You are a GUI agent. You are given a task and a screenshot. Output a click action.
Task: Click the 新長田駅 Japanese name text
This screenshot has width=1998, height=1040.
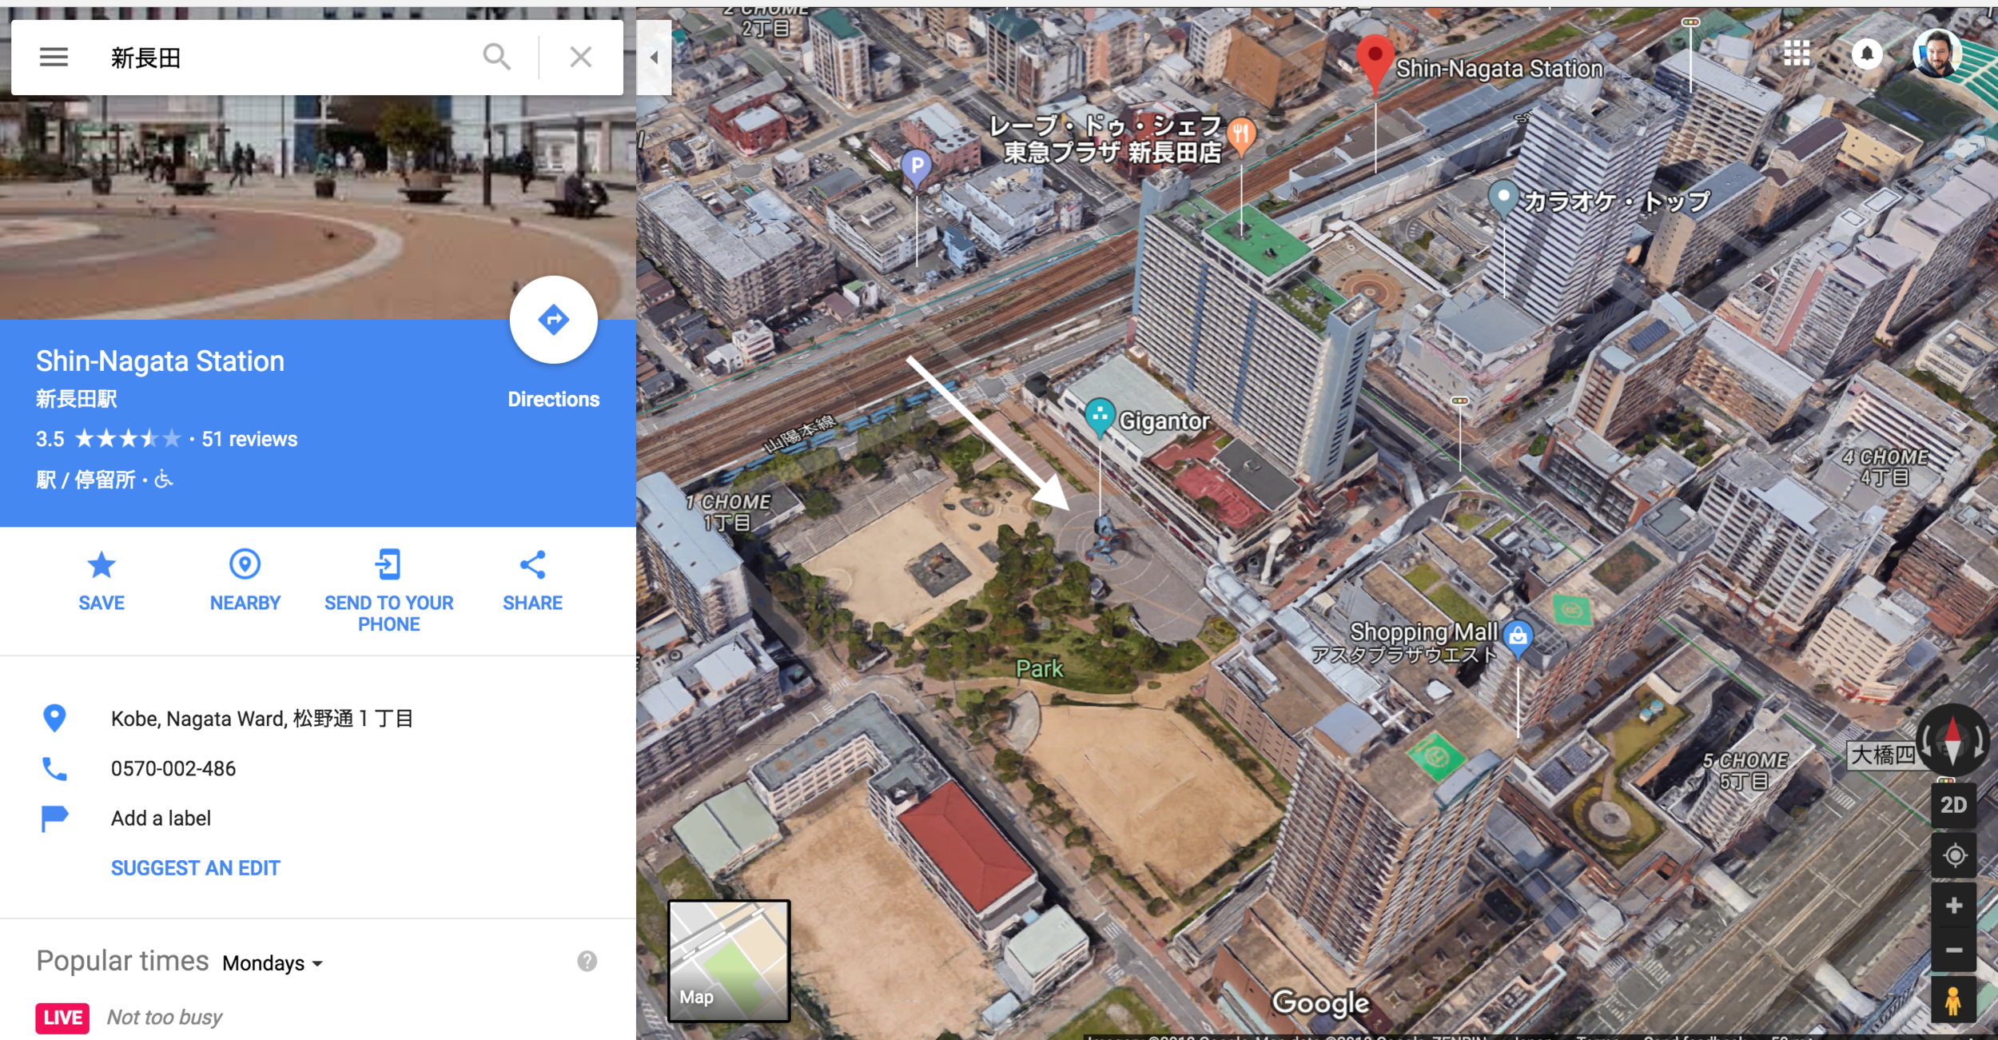(77, 399)
